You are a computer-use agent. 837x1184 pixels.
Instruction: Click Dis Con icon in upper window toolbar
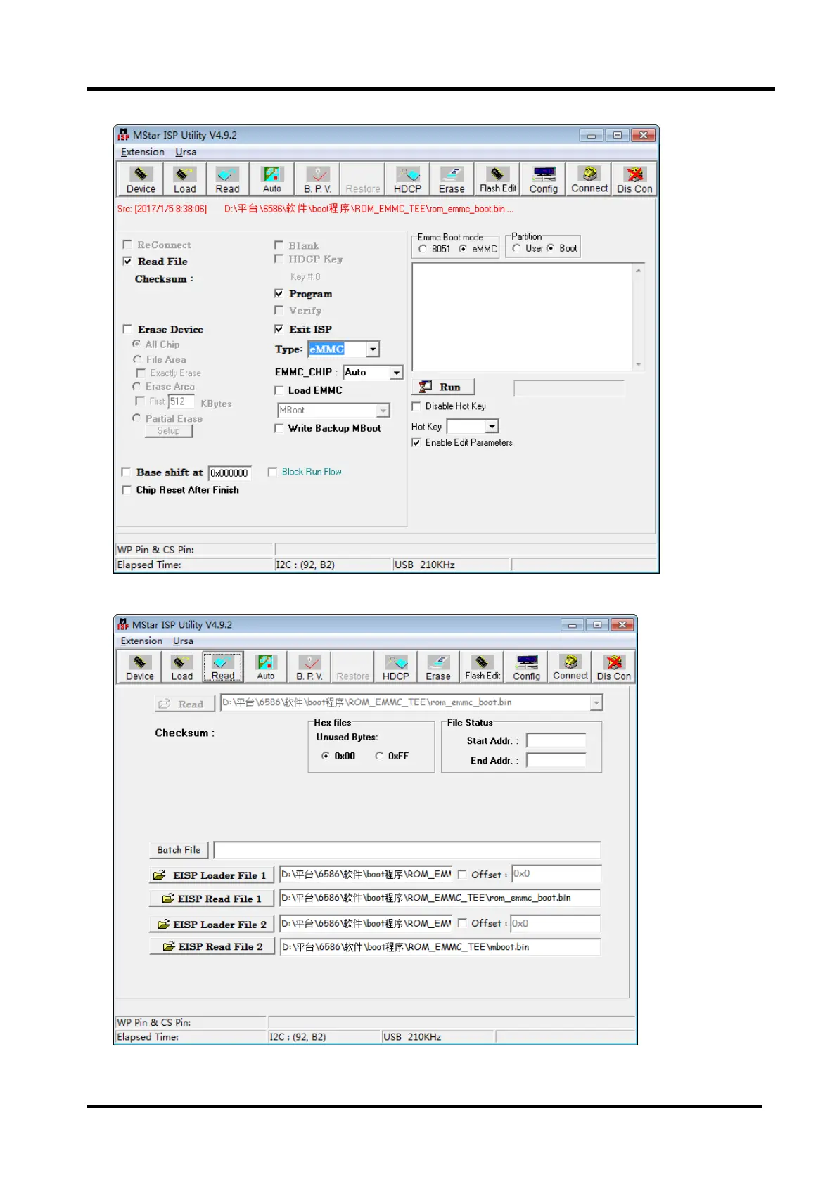tap(634, 179)
